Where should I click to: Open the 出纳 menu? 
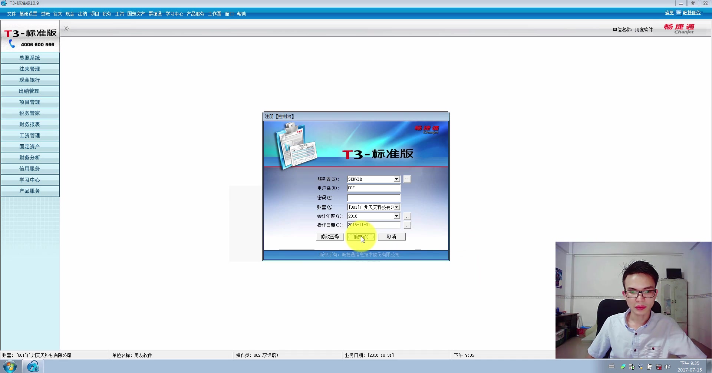pos(82,14)
